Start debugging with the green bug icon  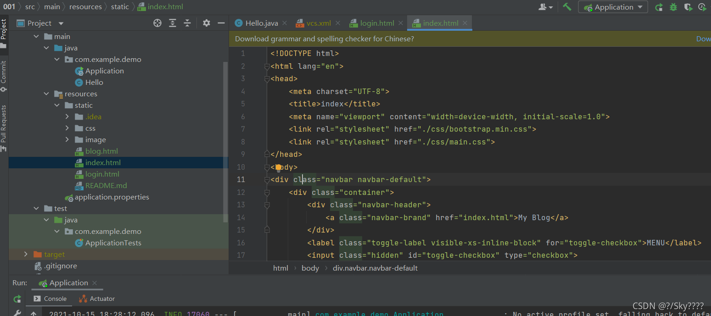[x=673, y=7]
